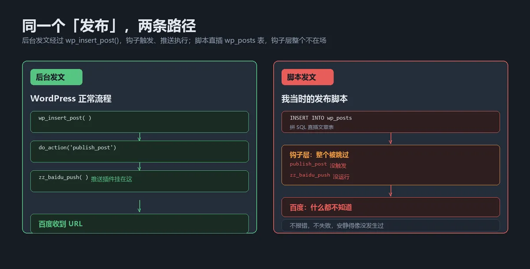530x269 pixels.
Task: Click the 没触发 label
Action: coord(338,166)
